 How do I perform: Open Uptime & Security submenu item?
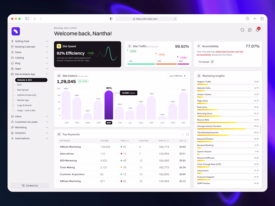click(x=27, y=95)
